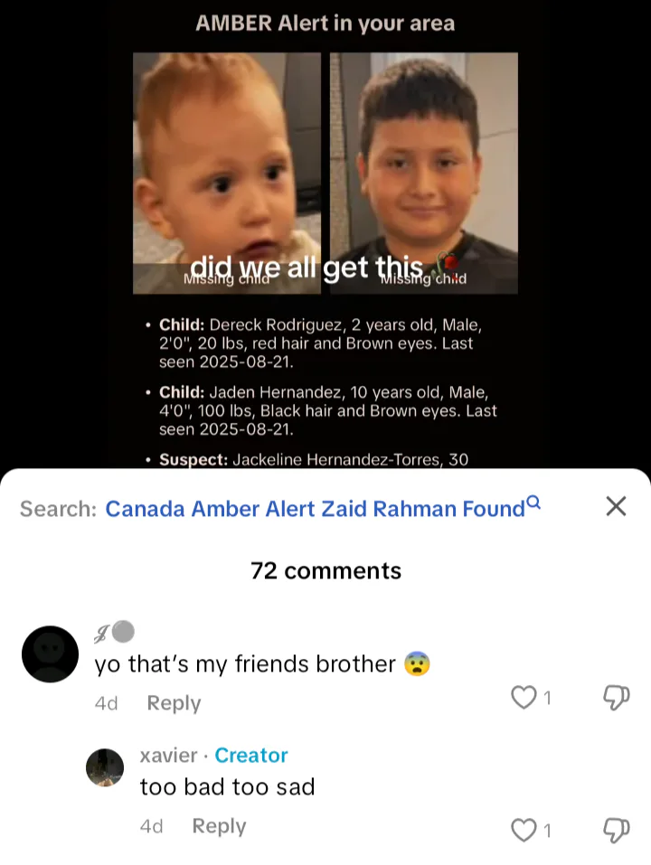Tap the AMBER Alert in your area title

[325, 24]
